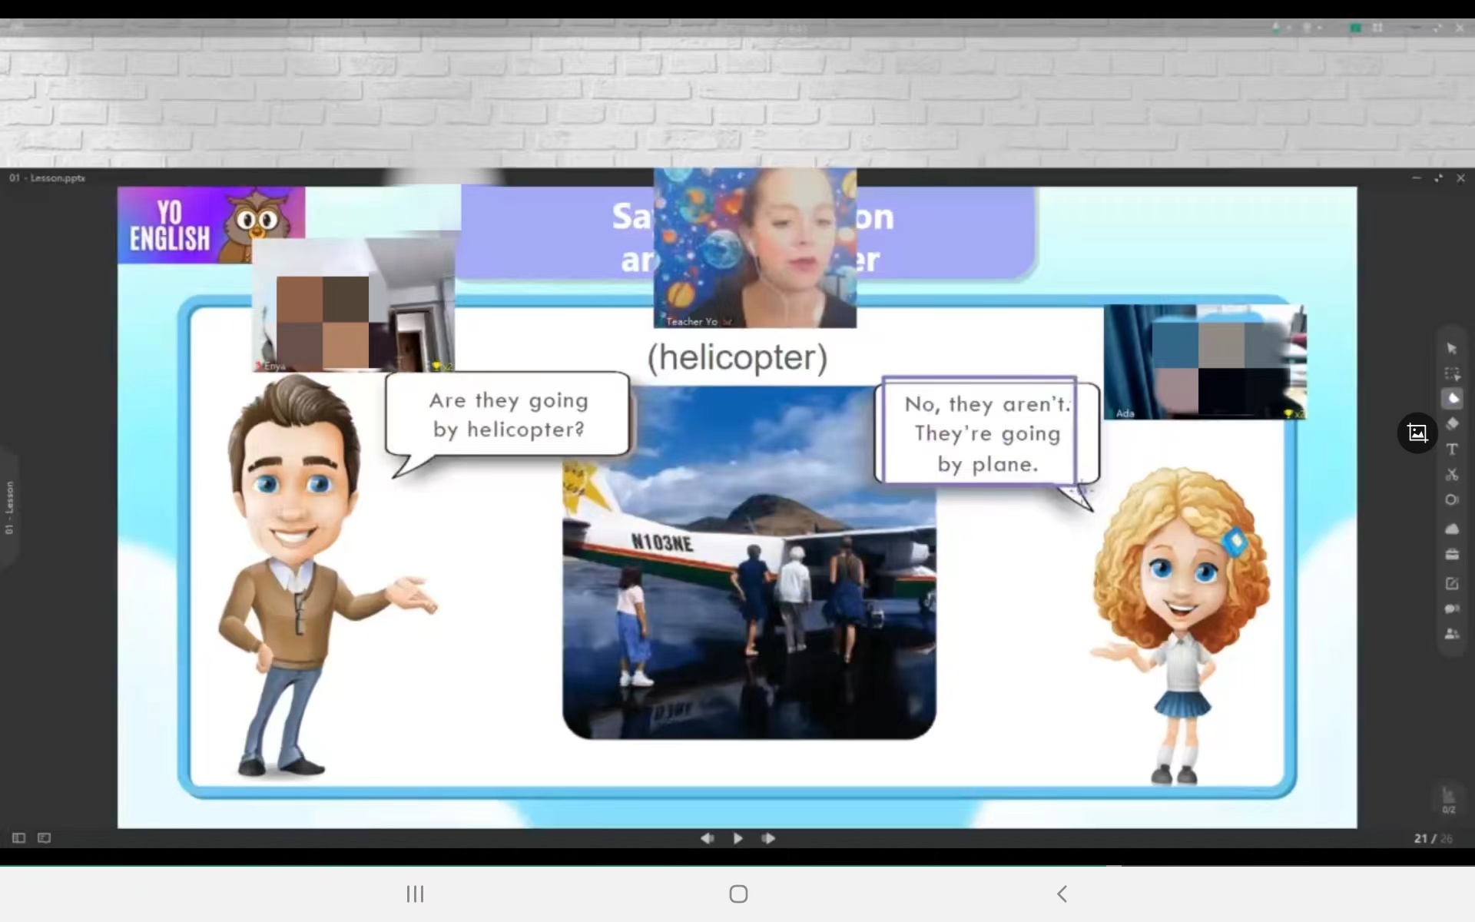The image size is (1475, 922).
Task: Pick the eraser tool
Action: click(x=1451, y=424)
